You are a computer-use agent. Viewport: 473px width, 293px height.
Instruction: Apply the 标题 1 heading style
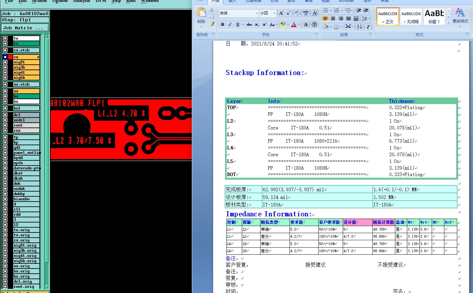(434, 17)
